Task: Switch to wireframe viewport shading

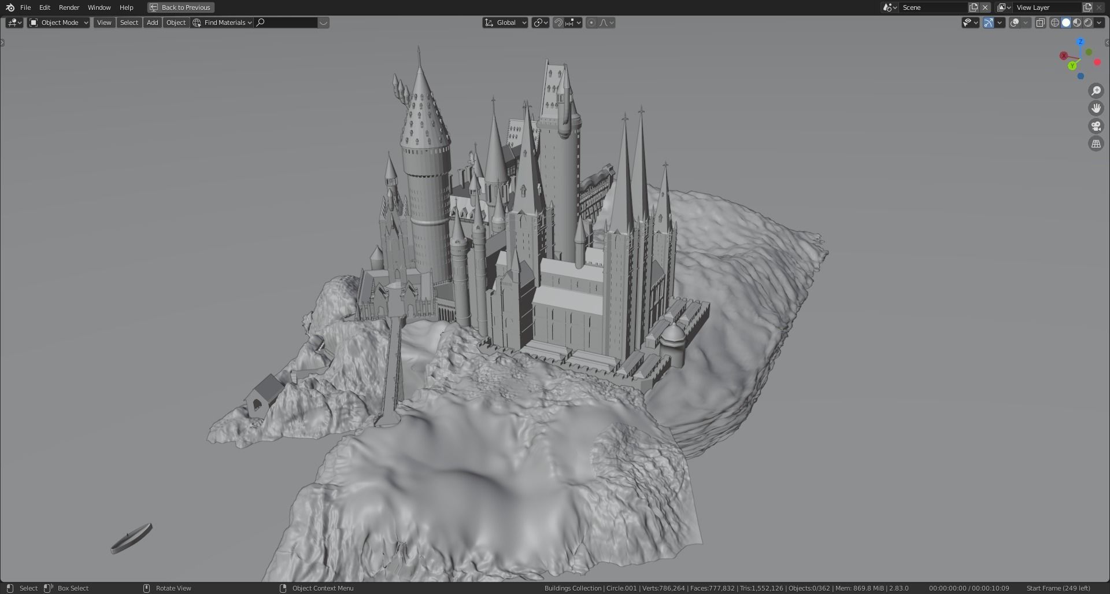Action: tap(1054, 23)
